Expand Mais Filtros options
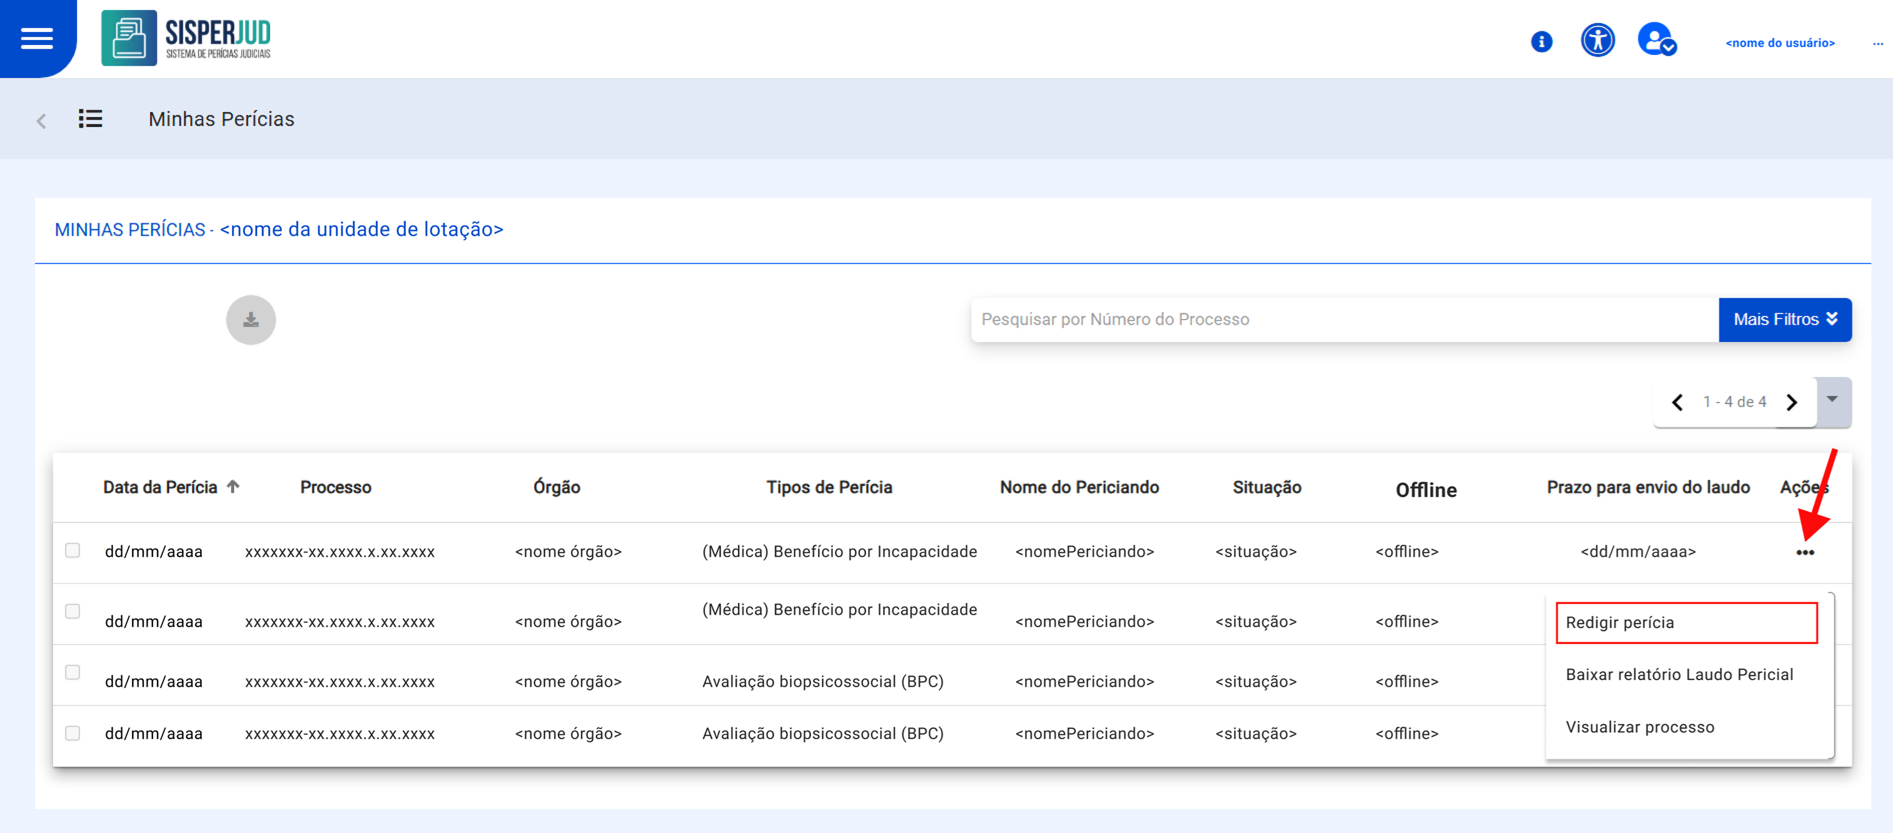 pos(1784,320)
